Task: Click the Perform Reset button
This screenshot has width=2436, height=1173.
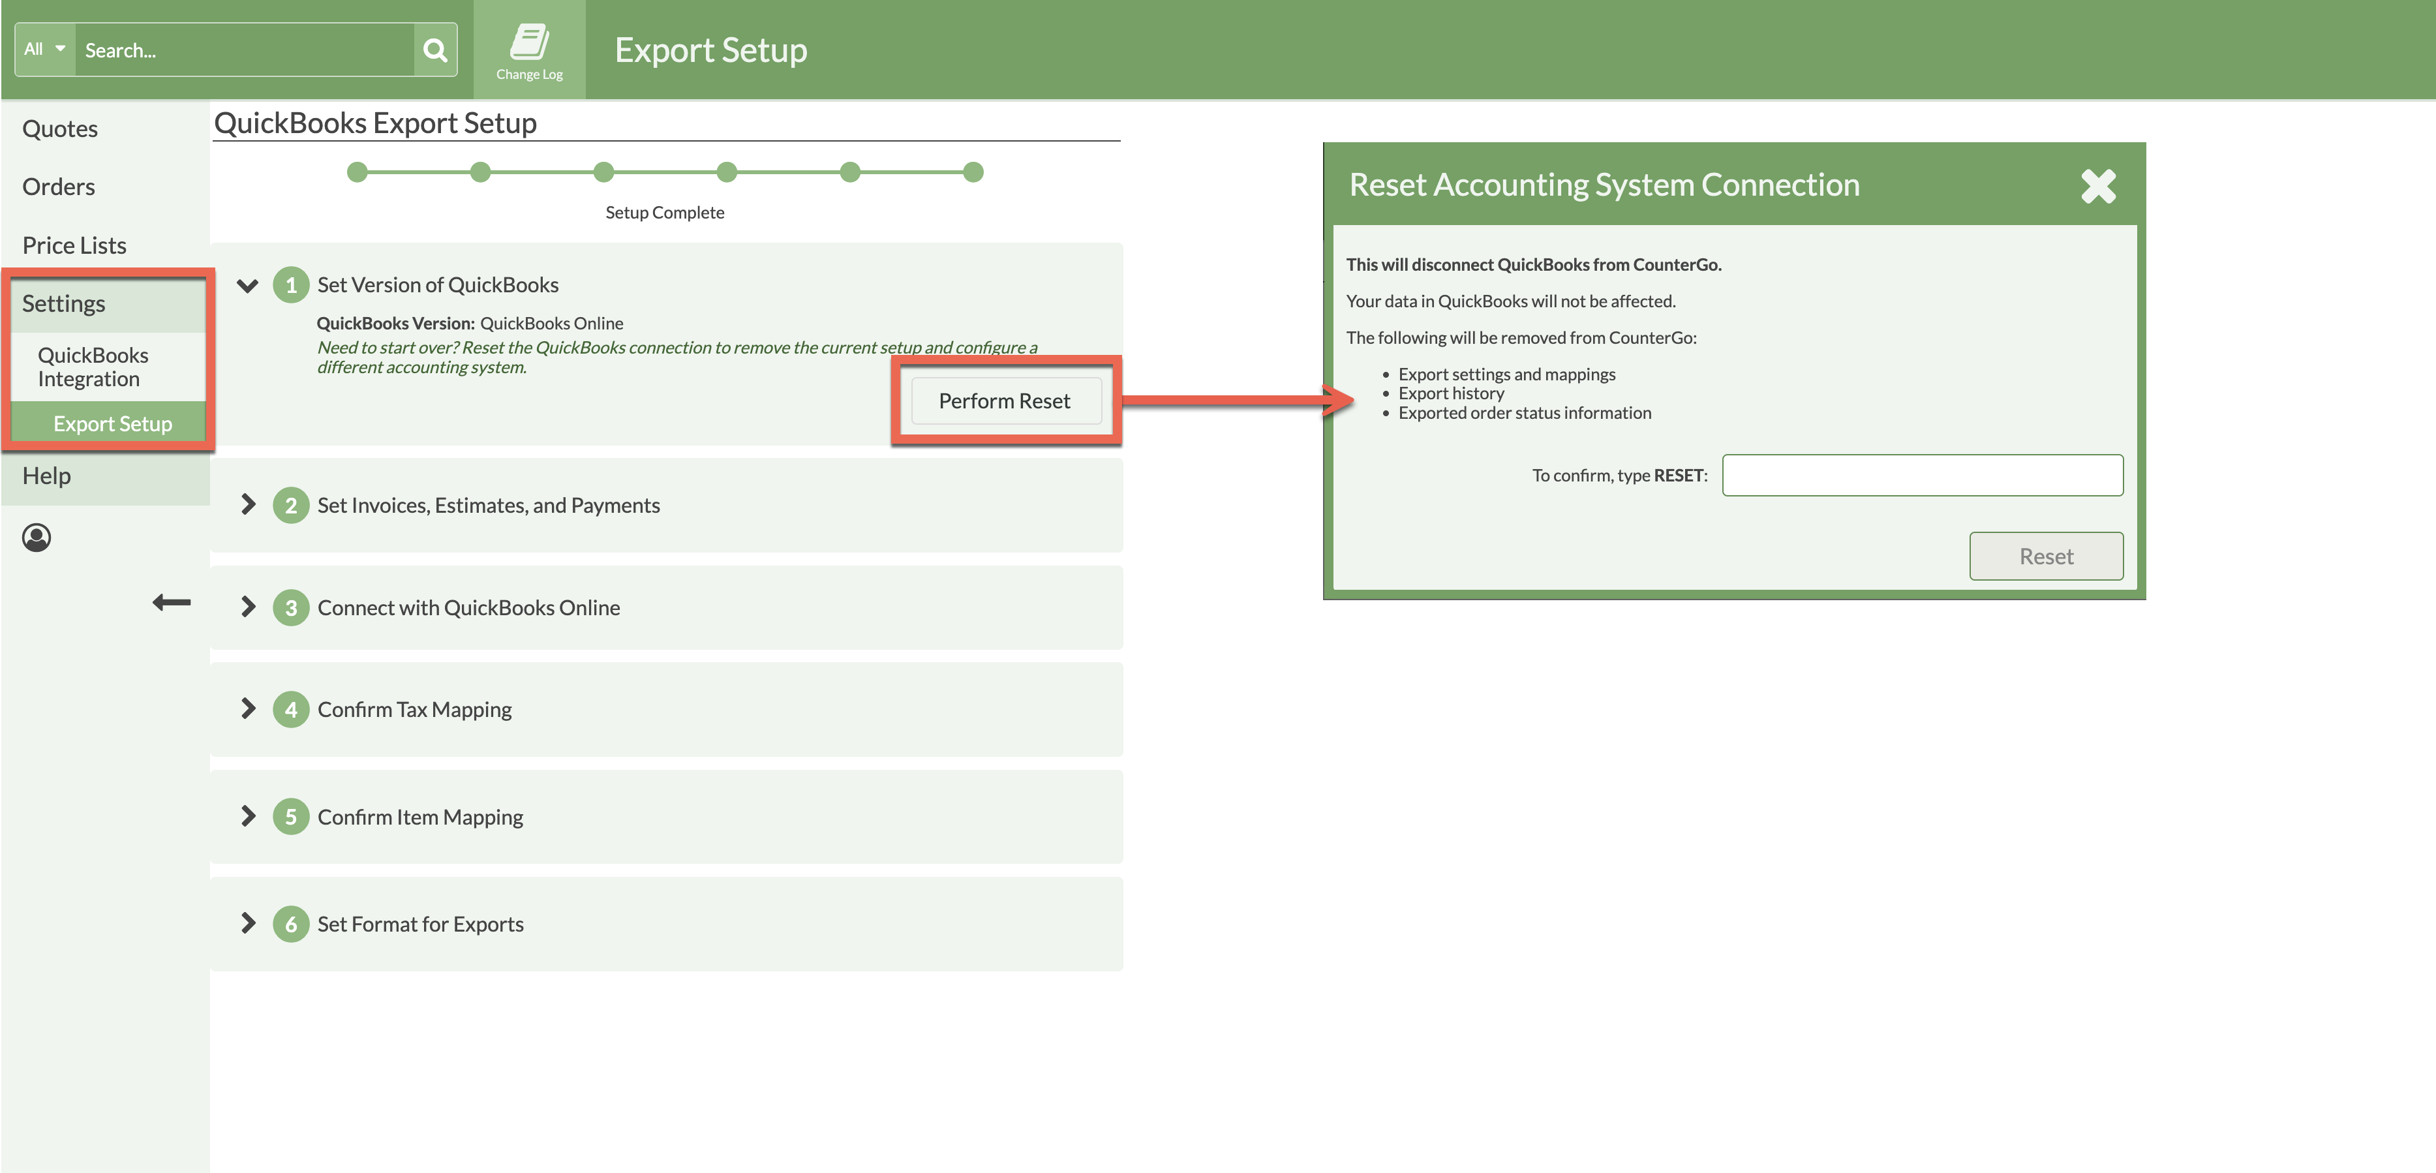Action: point(1005,401)
